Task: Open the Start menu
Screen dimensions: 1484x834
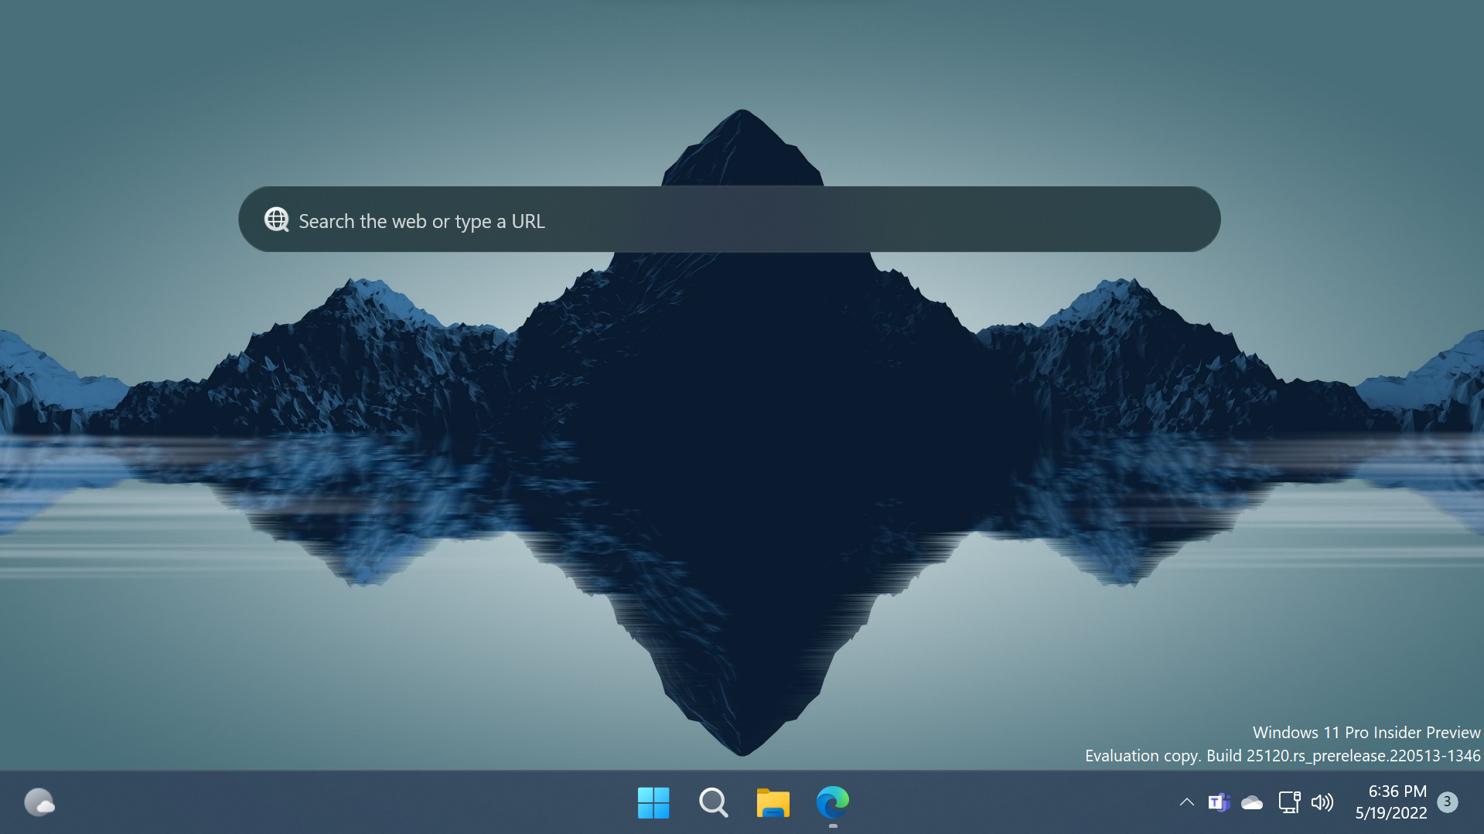Action: click(653, 802)
